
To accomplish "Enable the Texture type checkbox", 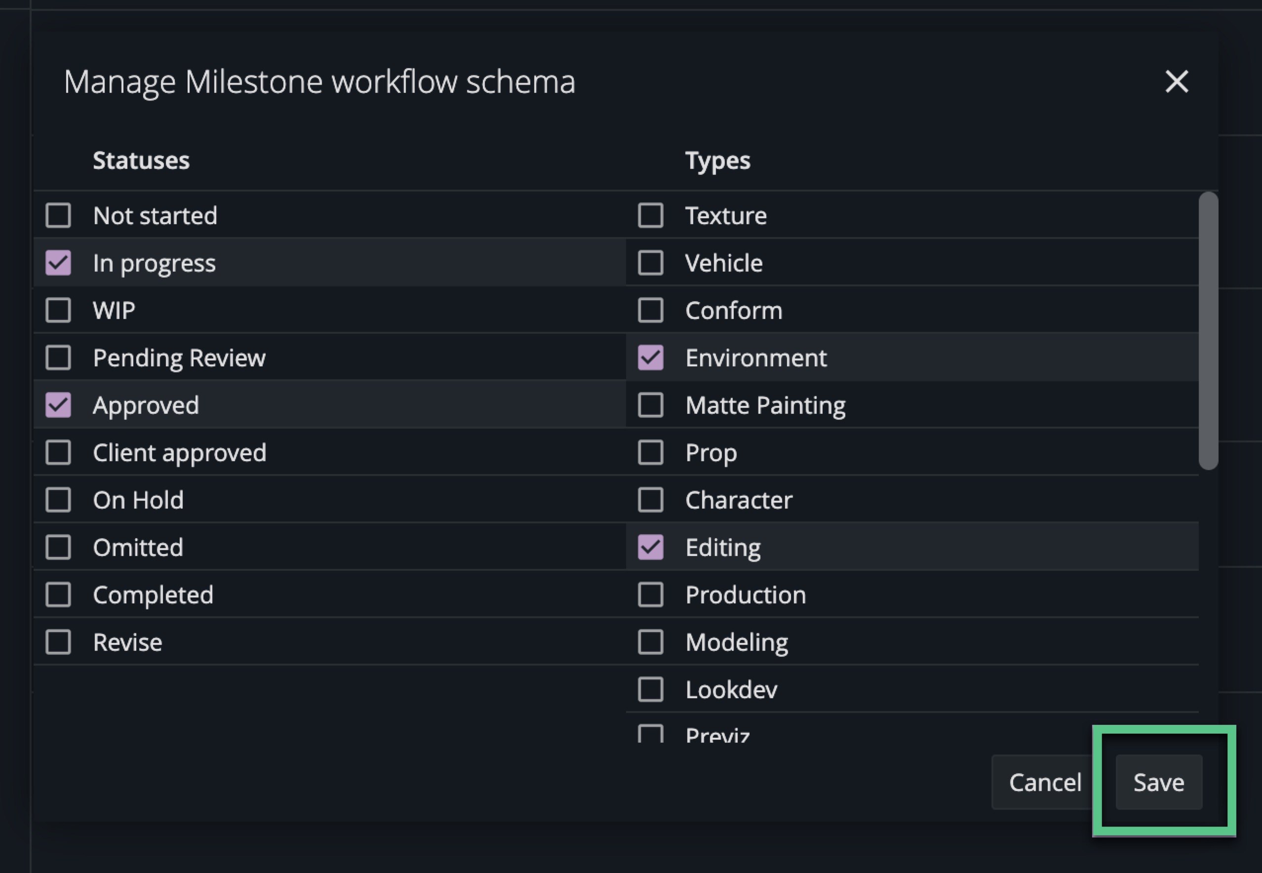I will pos(651,215).
